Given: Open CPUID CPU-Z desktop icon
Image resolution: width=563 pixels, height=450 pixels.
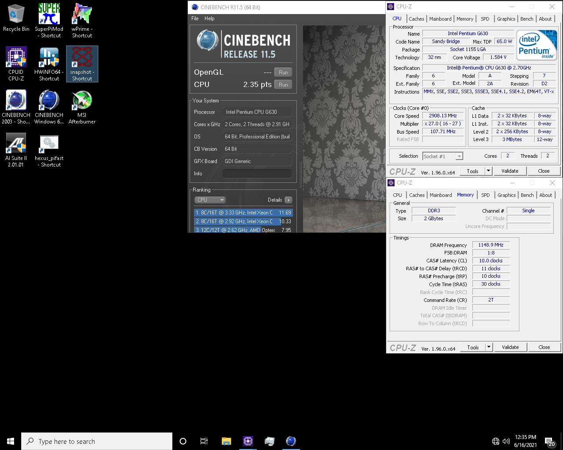Looking at the screenshot, I should [16, 64].
